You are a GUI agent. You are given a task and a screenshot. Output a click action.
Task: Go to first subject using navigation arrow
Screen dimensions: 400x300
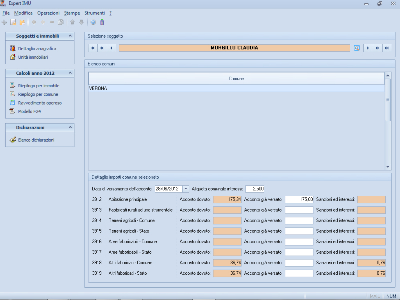(93, 48)
